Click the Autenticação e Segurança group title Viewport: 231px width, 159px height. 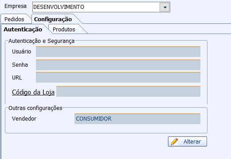pos(41,41)
